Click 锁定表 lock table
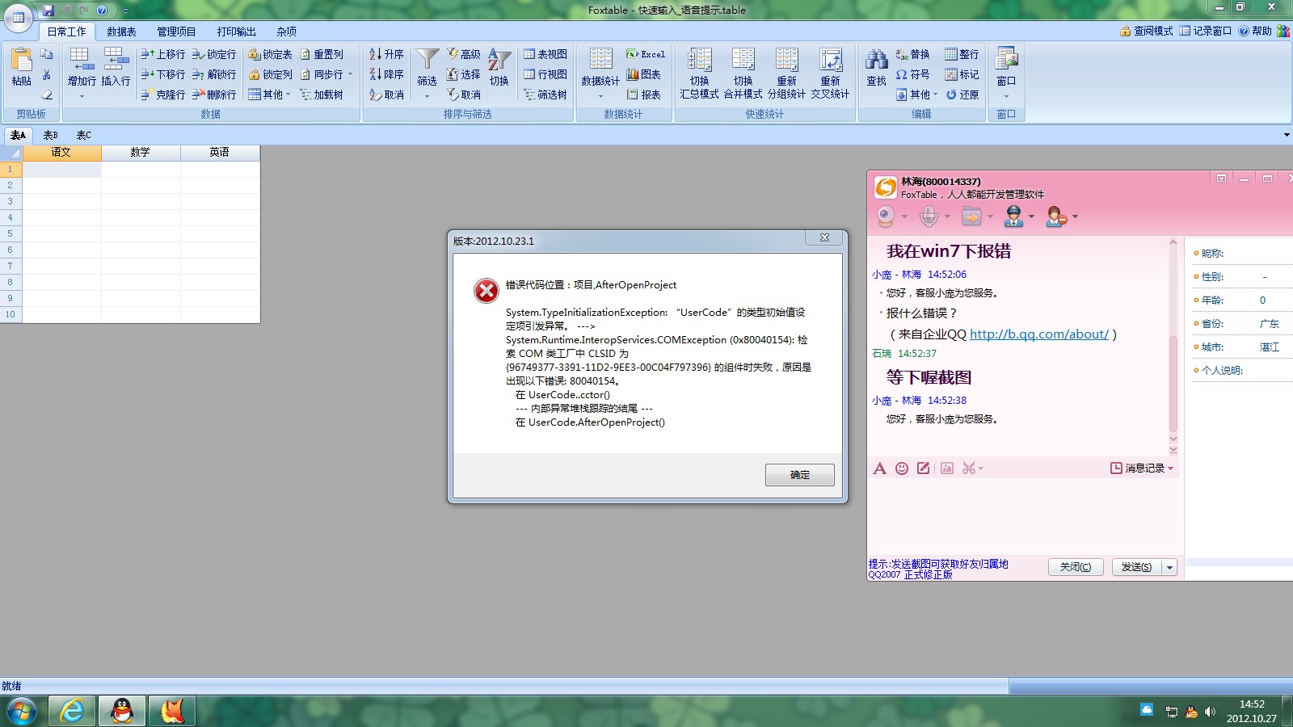Viewport: 1293px width, 727px height. click(x=270, y=54)
